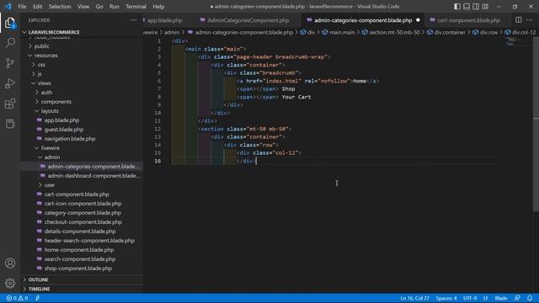Screen dimensions: 539x303
Task: Open shop-component.blade.php file
Action: coord(78,268)
